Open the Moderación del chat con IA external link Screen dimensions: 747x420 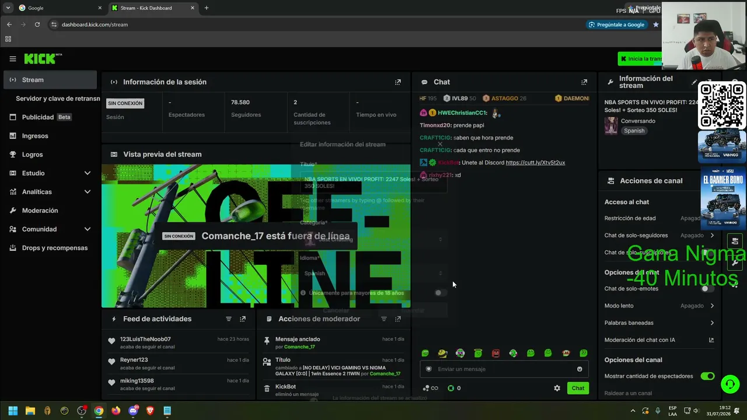tap(711, 340)
